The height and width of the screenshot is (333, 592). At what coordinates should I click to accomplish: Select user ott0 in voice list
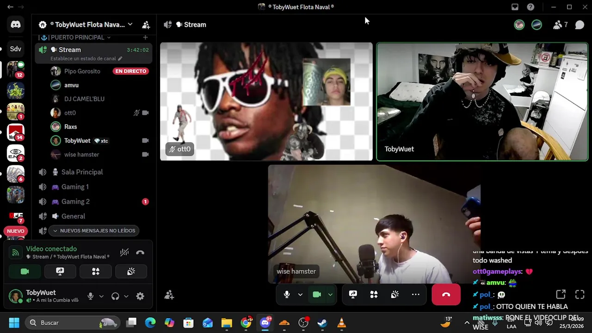point(70,113)
